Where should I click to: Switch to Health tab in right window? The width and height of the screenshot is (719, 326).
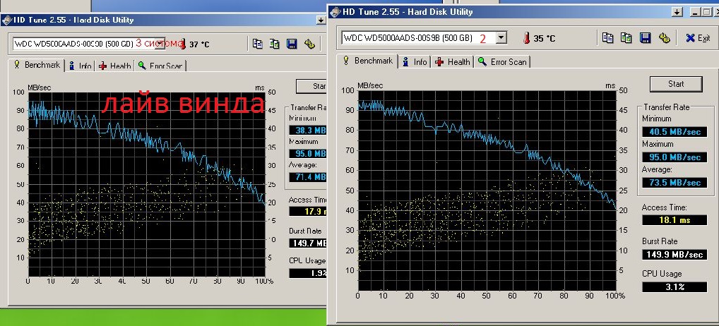(453, 62)
